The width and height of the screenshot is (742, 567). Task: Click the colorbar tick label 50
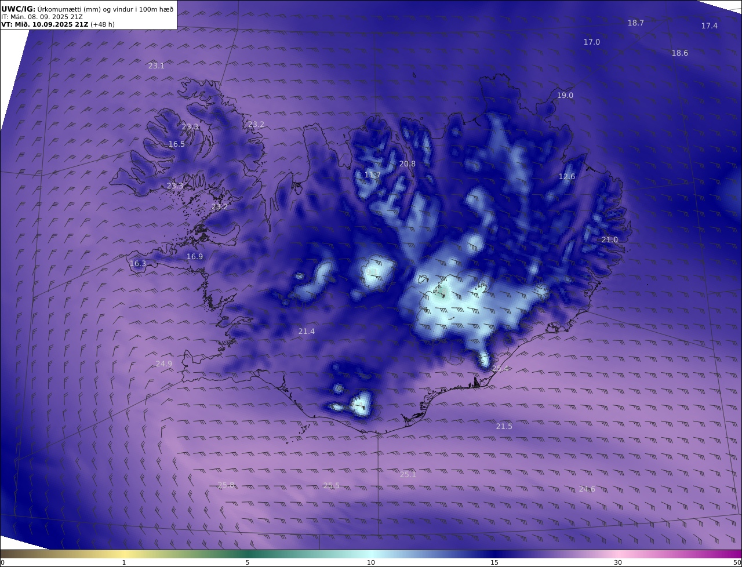pyautogui.click(x=737, y=562)
